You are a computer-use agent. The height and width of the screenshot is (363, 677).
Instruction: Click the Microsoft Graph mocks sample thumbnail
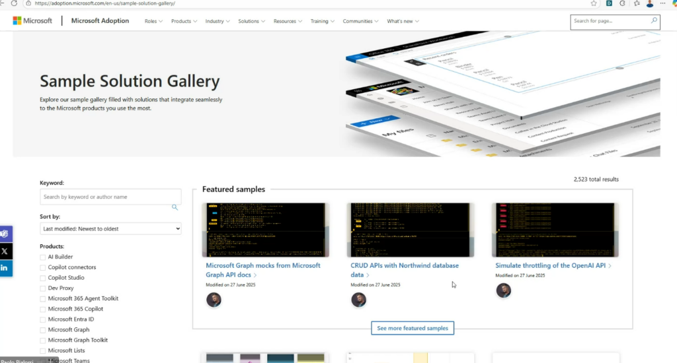pos(266,230)
